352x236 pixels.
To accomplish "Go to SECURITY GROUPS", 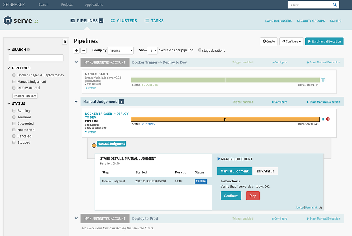I will pyautogui.click(x=311, y=21).
